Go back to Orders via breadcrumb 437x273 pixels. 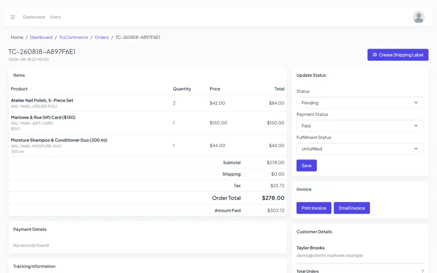(102, 37)
